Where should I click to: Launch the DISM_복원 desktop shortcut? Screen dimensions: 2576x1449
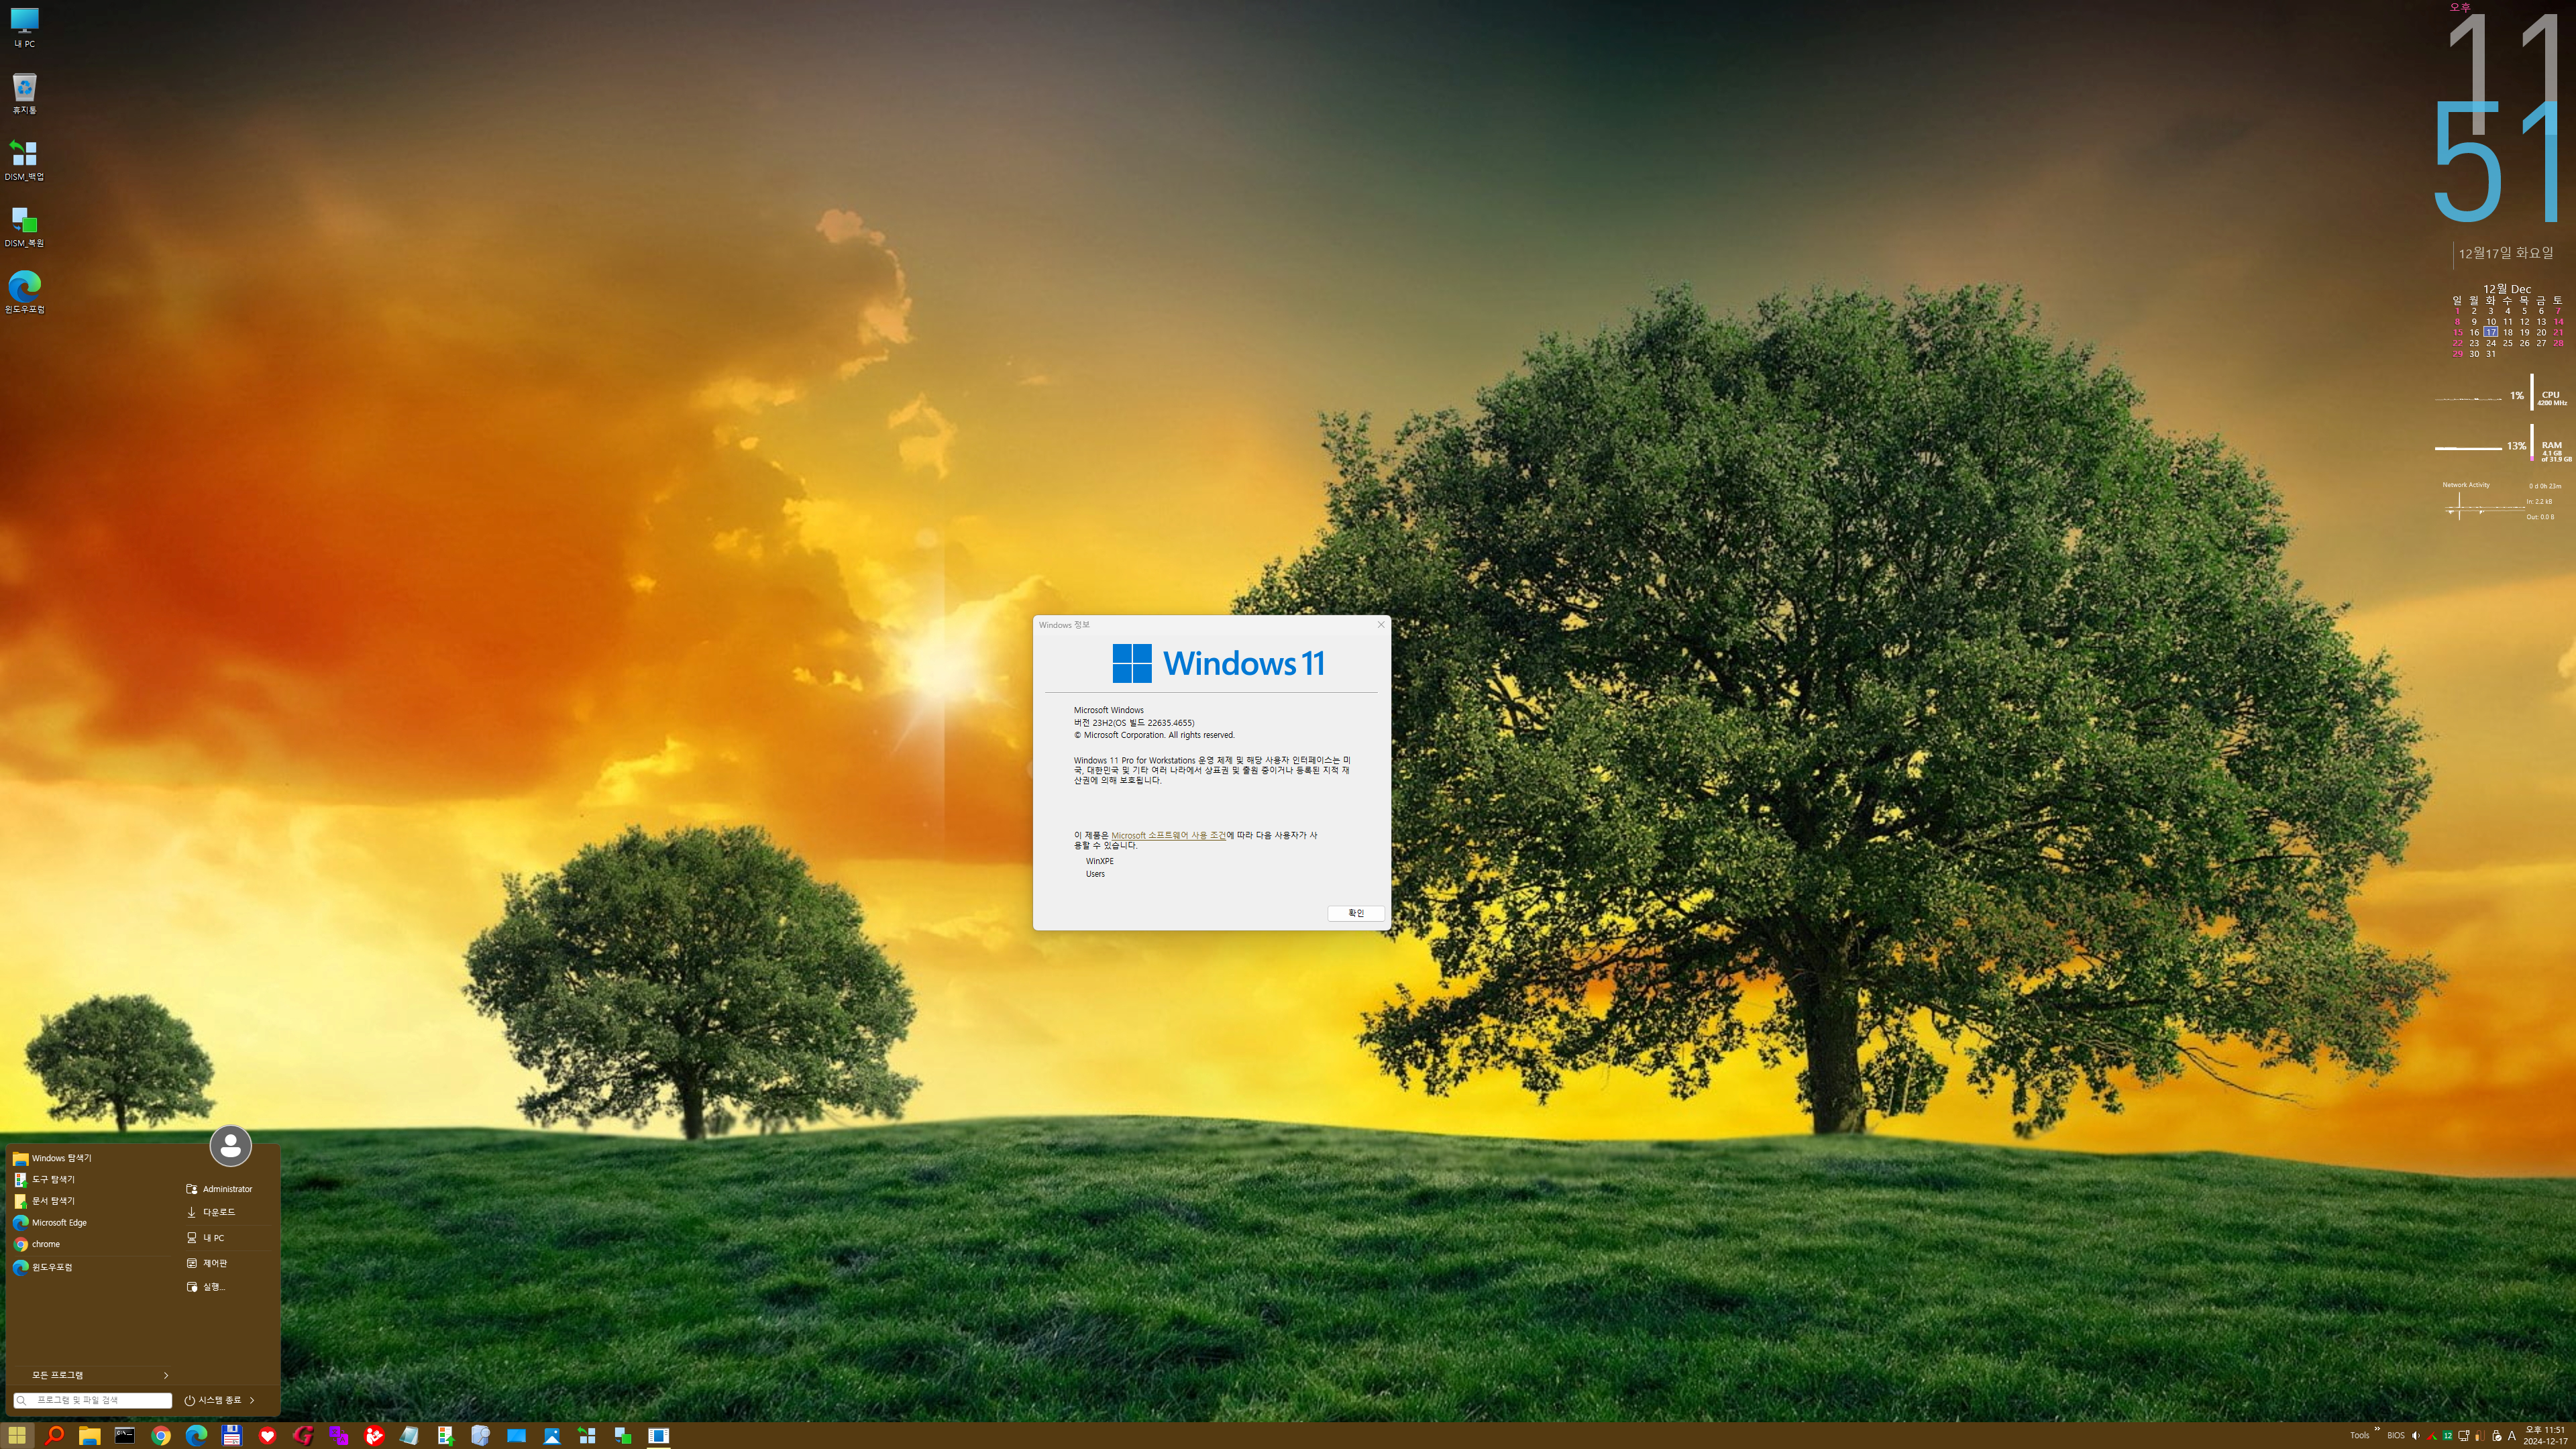click(24, 226)
